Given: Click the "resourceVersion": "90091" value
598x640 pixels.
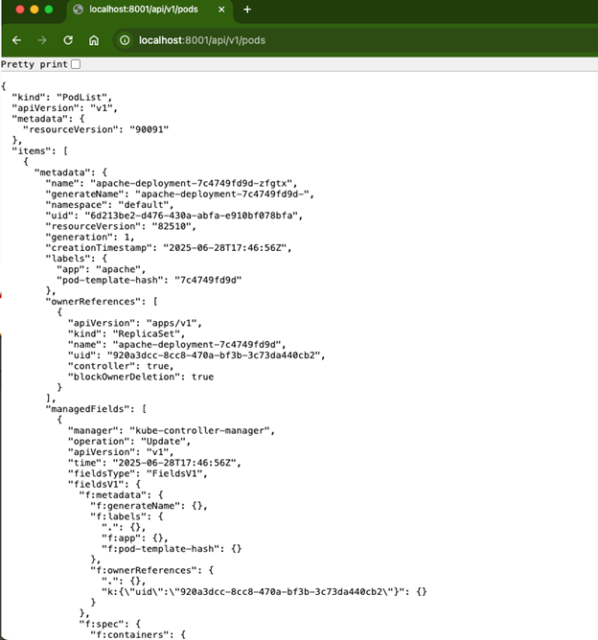Looking at the screenshot, I should click(x=149, y=129).
